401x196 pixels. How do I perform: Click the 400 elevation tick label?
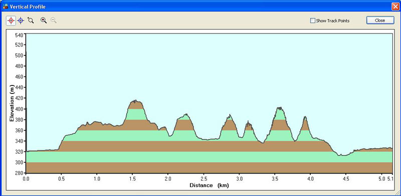coord(20,109)
